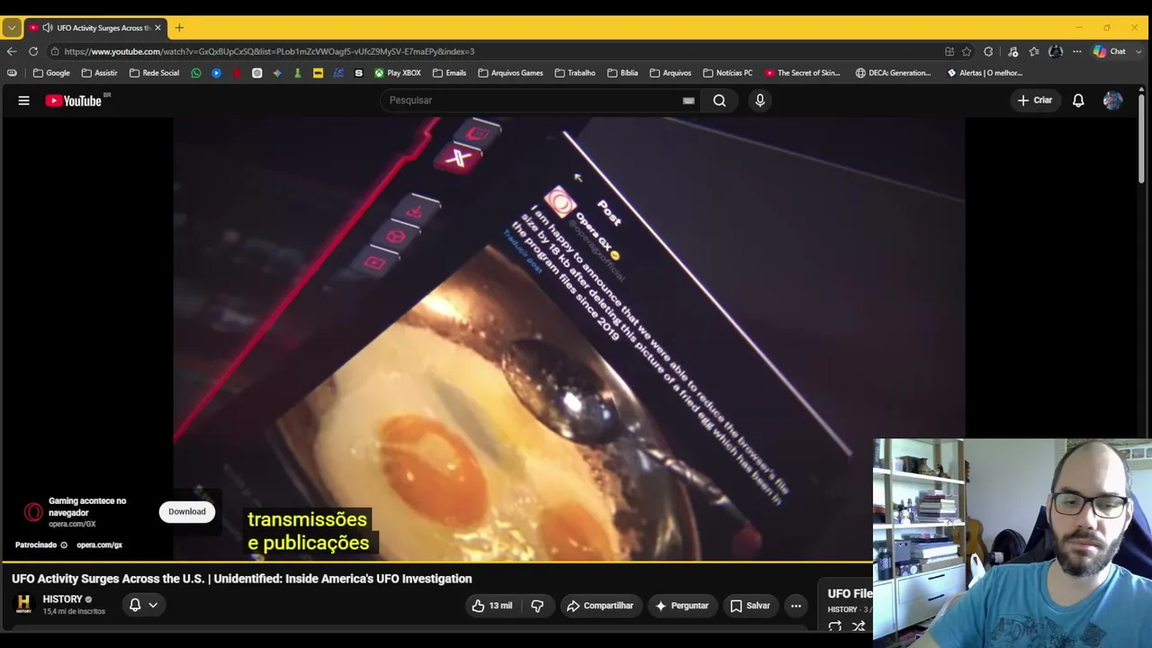Open the HISTORY channel name

point(62,599)
